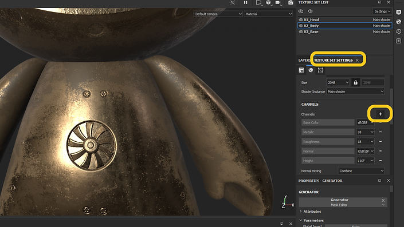Open the Texture Set List Settings dropdown

[382, 11]
